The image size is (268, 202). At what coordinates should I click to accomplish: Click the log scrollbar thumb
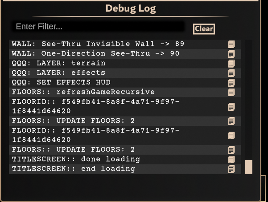[x=249, y=167]
